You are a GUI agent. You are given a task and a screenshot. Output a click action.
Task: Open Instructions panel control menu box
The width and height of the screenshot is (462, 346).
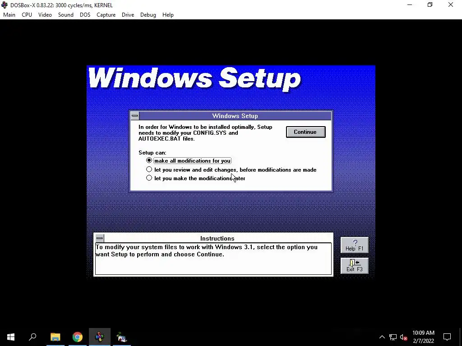pyautogui.click(x=100, y=238)
